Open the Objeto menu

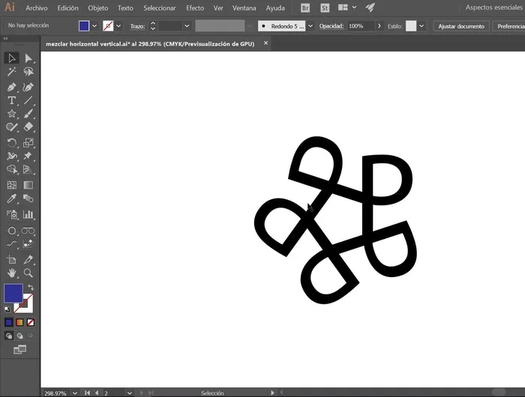pyautogui.click(x=97, y=8)
